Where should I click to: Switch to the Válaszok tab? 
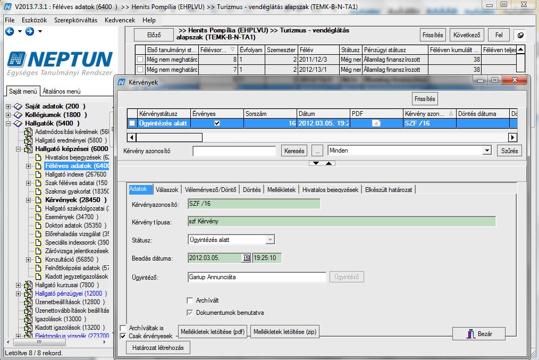(x=167, y=190)
